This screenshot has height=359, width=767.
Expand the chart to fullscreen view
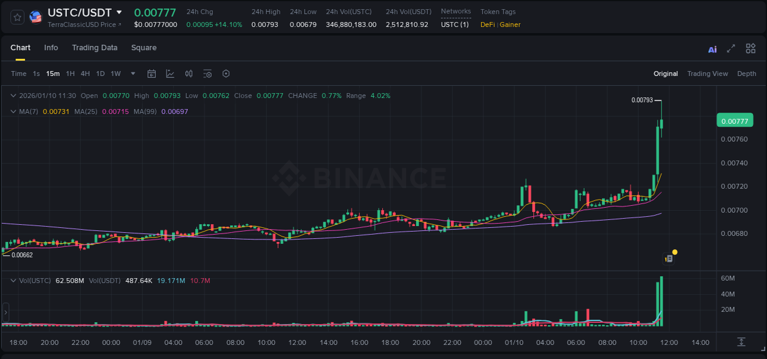pos(731,48)
